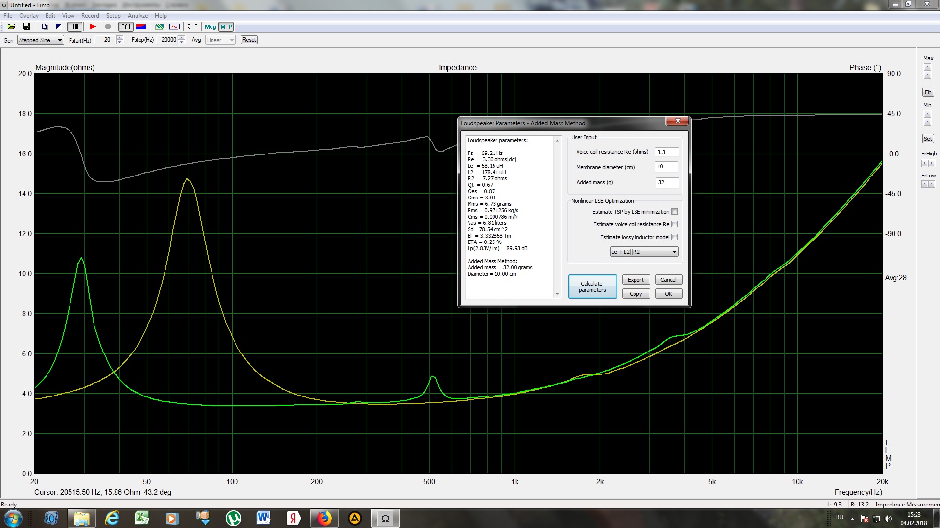Screen dimensions: 940x528
Task: Enable Estimate TSP by LSE minimization
Action: pos(675,212)
